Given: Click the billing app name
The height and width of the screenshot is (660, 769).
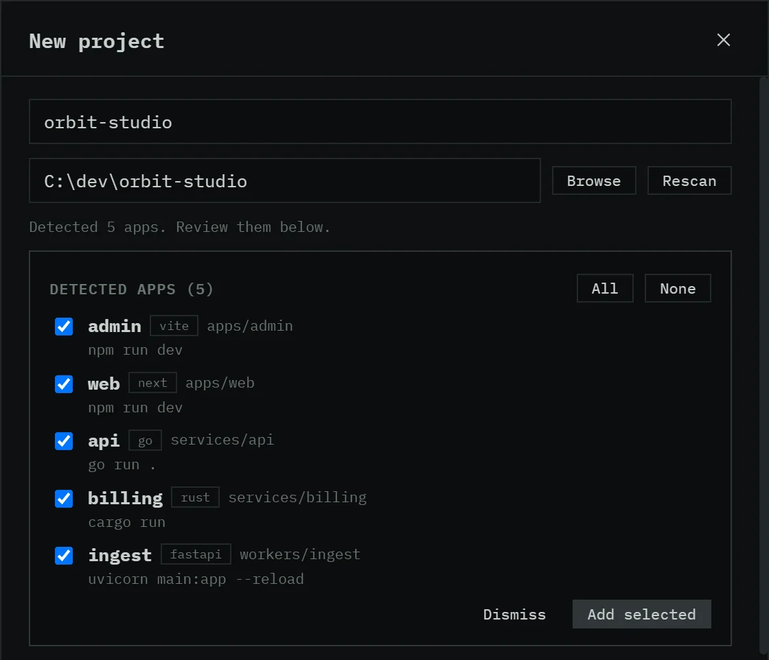Looking at the screenshot, I should (125, 498).
